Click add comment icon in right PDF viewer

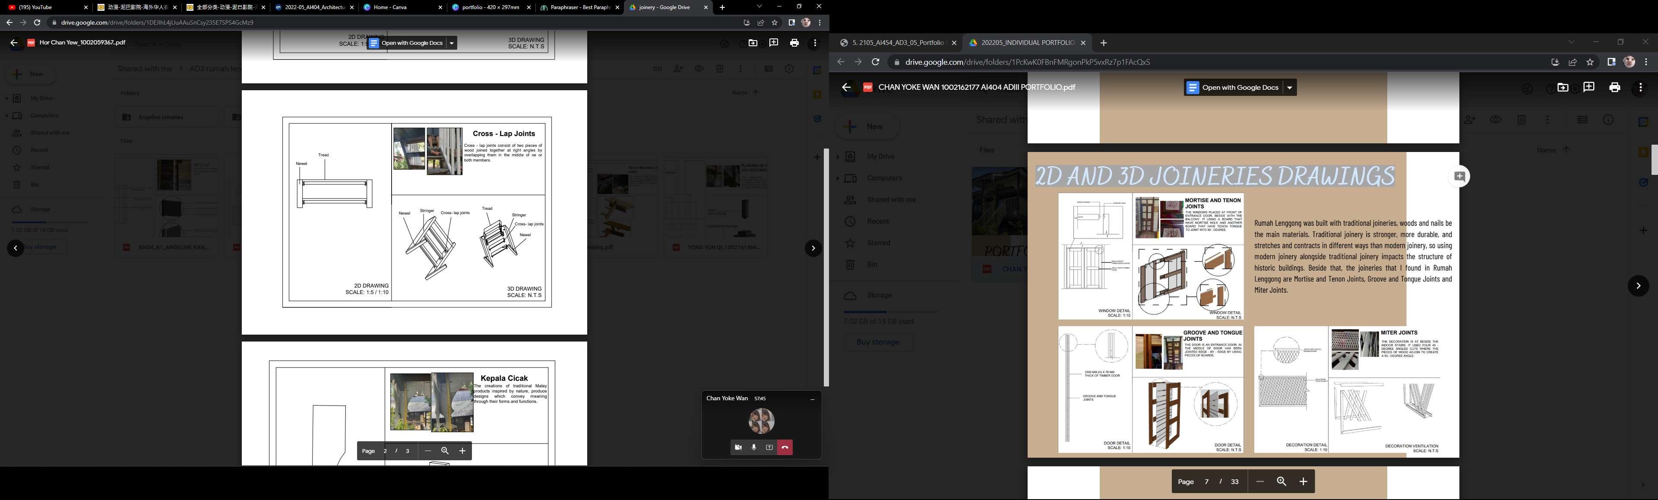[x=1588, y=88]
